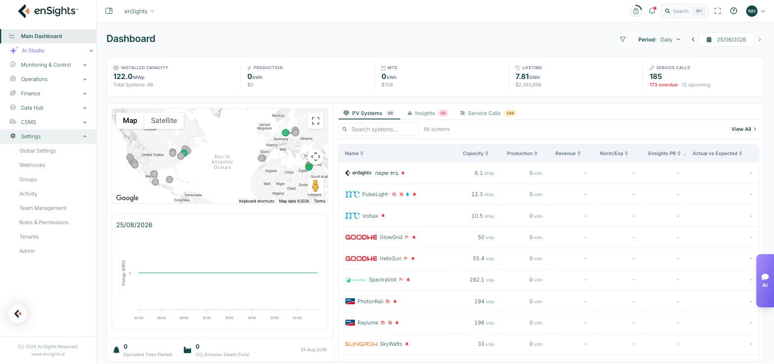Open the date picker showing 25/08/2026
This screenshot has width=774, height=364.
click(x=726, y=40)
